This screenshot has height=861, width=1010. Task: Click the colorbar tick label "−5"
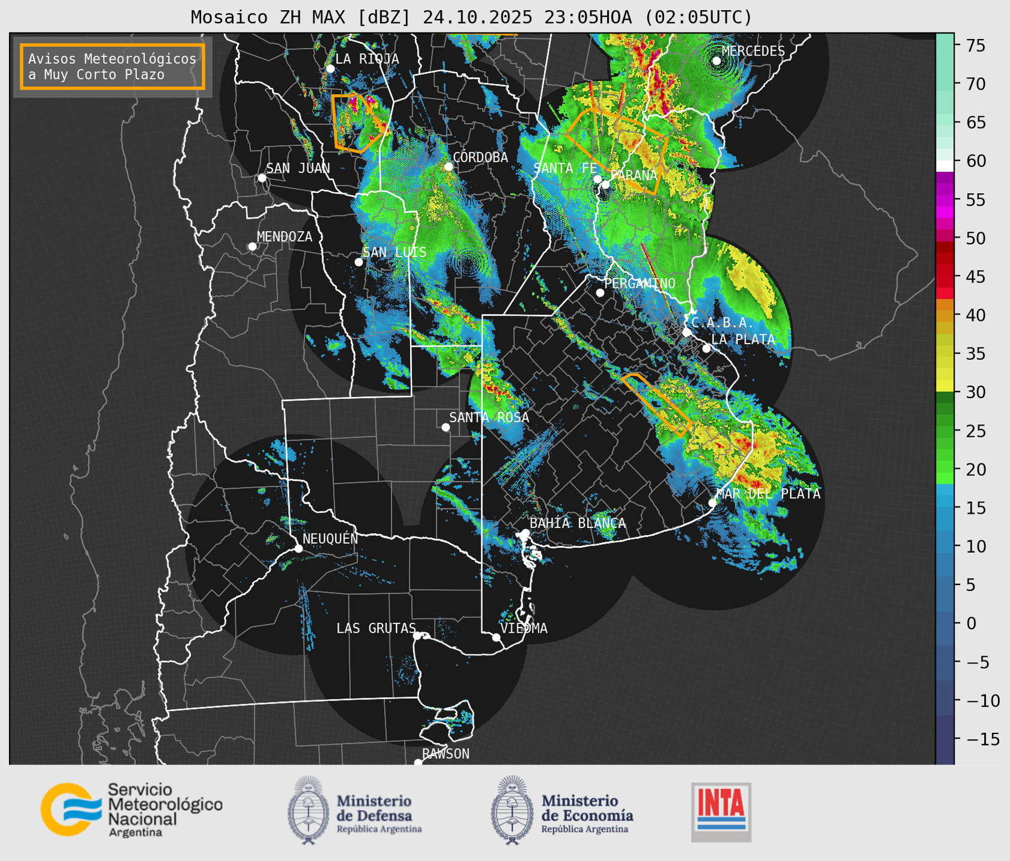pos(978,662)
